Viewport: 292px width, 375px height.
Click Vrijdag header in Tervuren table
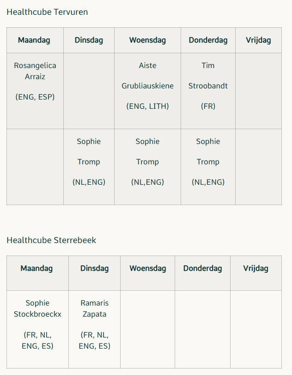258,40
